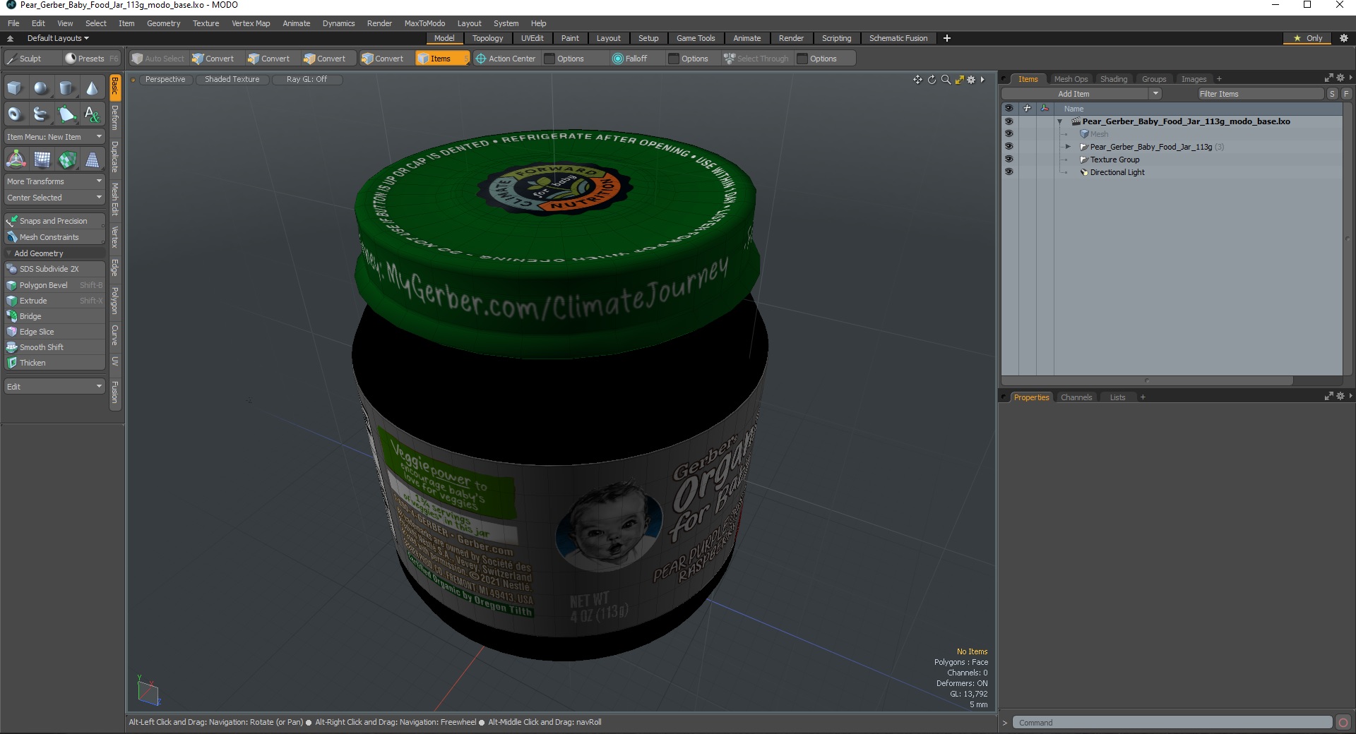Toggle Falloff Options checkbox
This screenshot has height=734, width=1356.
coord(674,59)
